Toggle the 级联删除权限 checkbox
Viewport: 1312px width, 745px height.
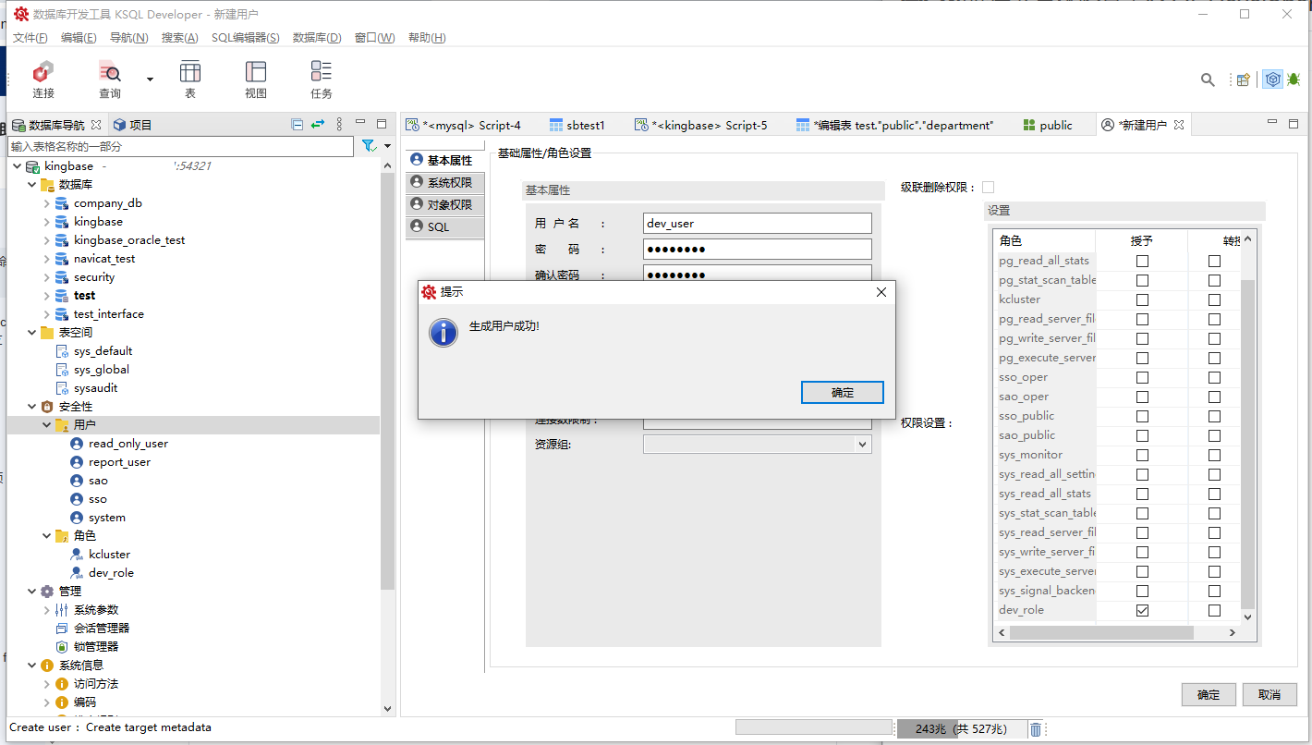coord(989,187)
